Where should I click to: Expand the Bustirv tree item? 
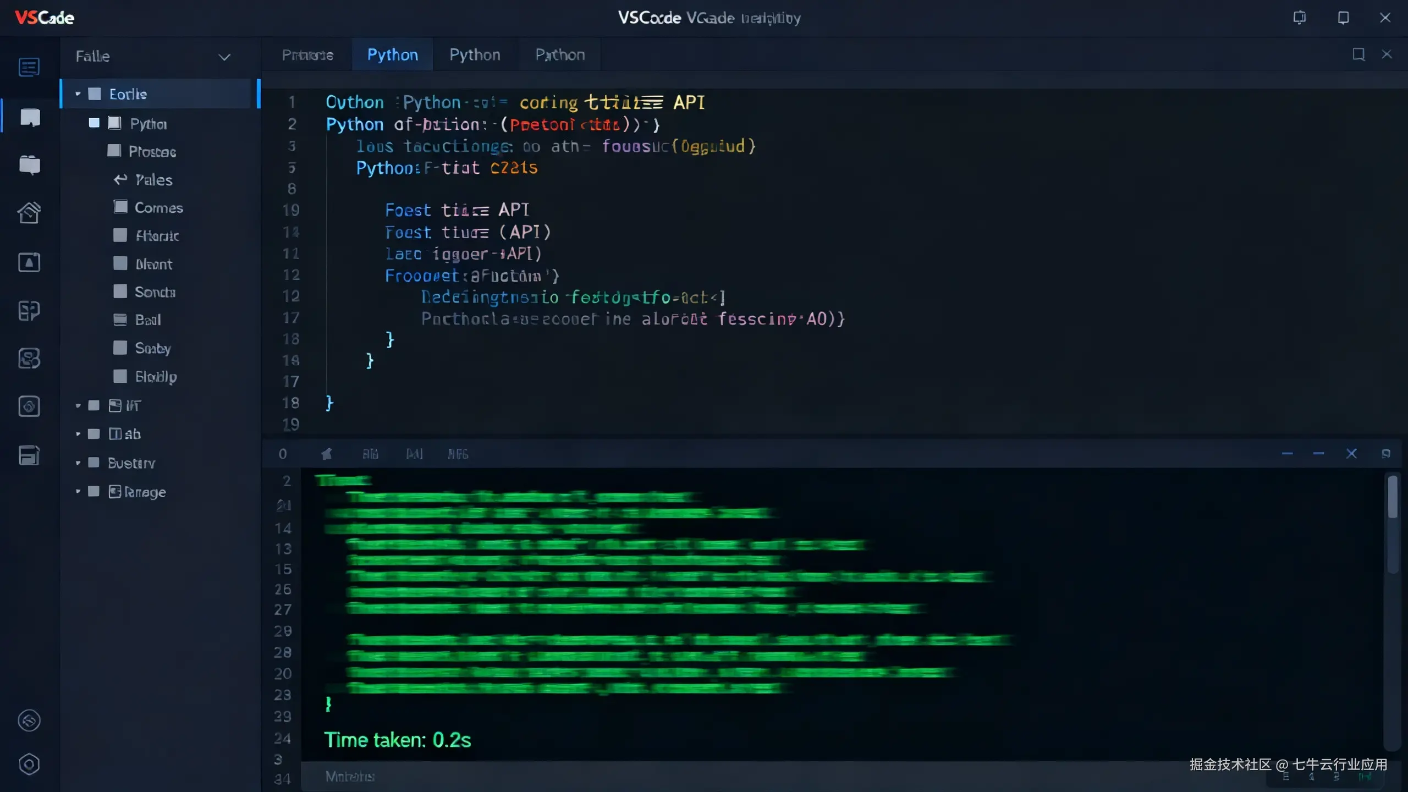pyautogui.click(x=78, y=463)
